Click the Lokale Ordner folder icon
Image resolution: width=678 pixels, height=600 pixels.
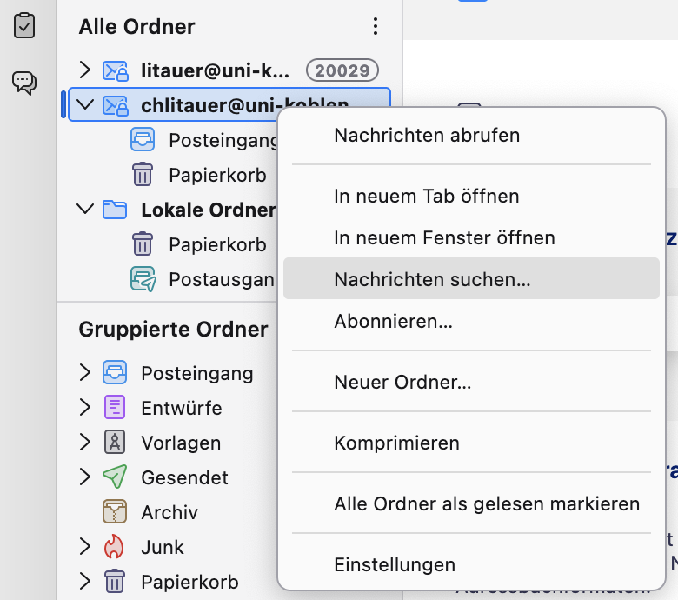[x=115, y=210]
